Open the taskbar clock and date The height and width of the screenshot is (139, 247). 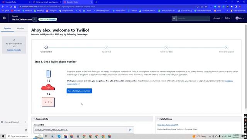click(x=236, y=136)
